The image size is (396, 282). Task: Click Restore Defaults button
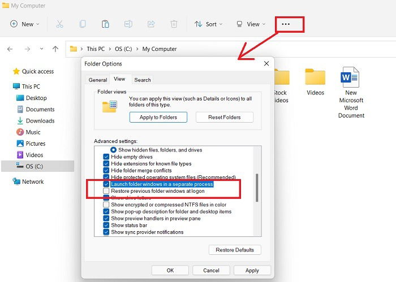click(235, 250)
